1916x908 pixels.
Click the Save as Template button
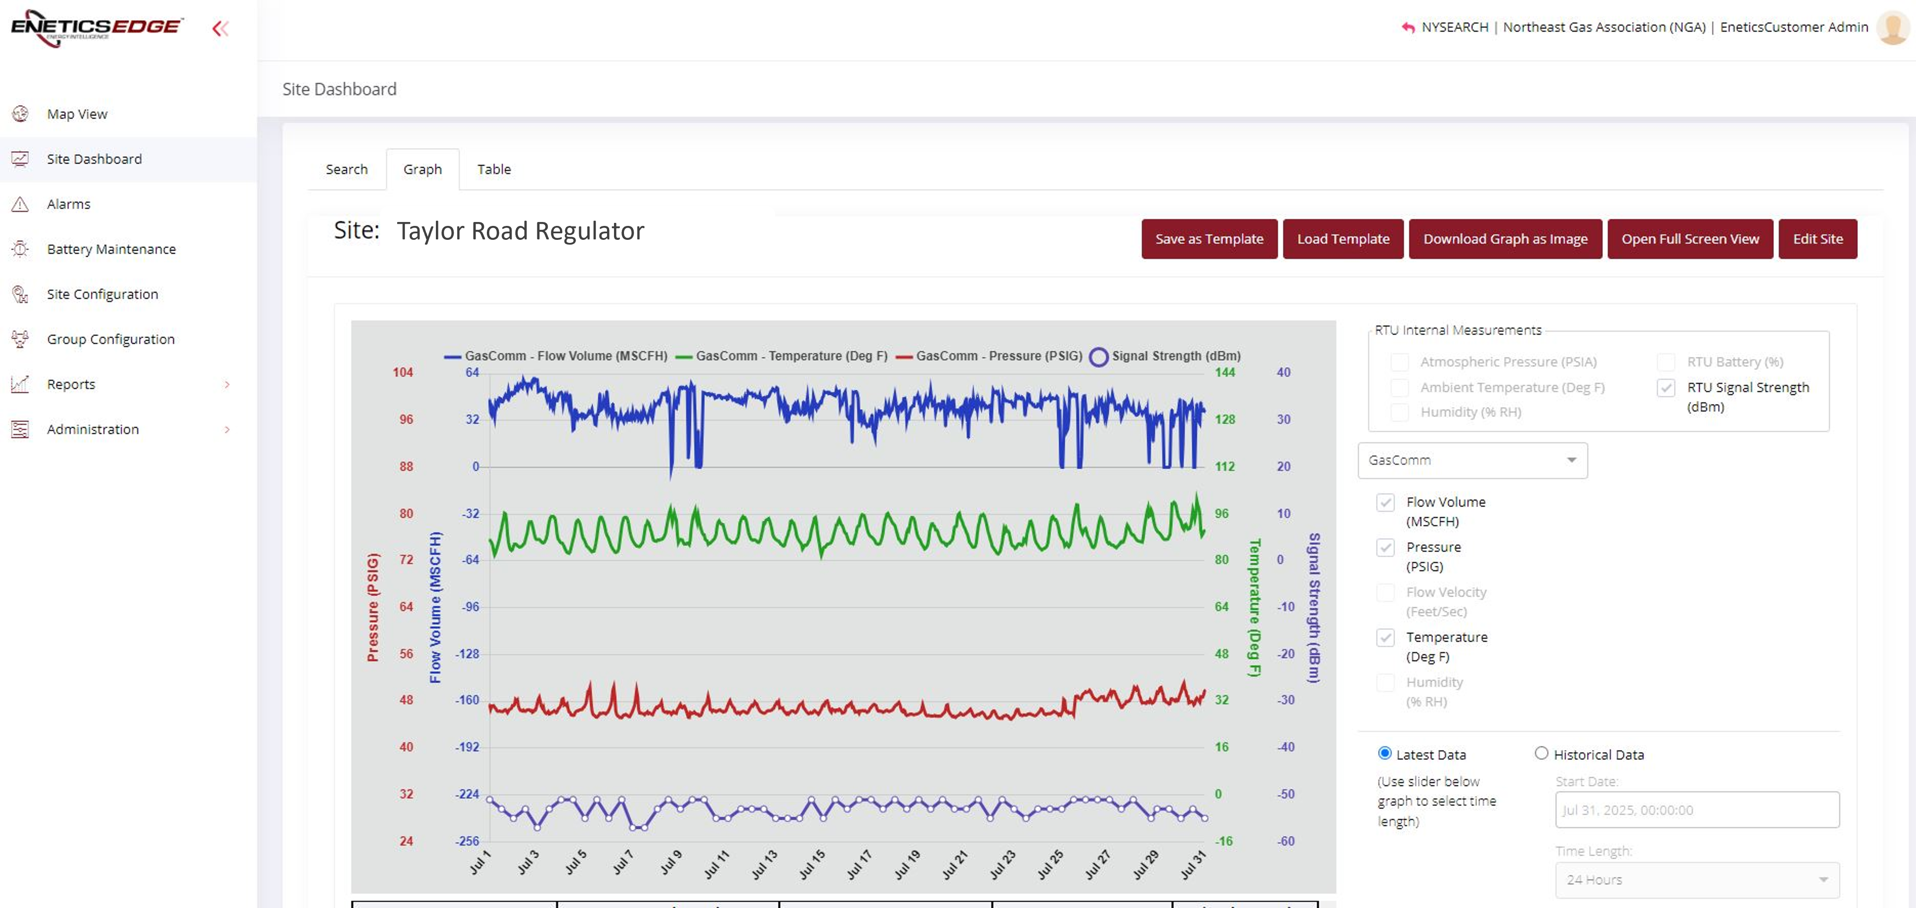tap(1209, 239)
